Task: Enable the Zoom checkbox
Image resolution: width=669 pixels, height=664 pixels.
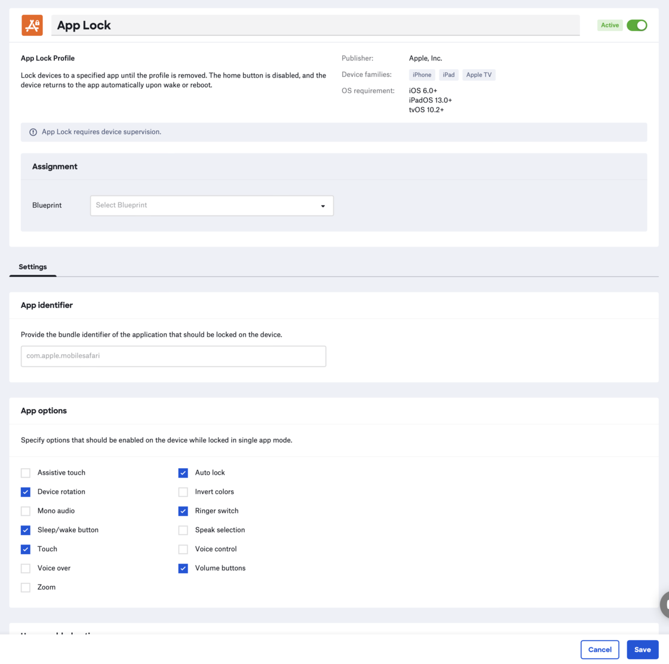Action: click(26, 588)
